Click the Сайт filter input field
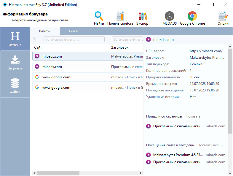Screen dimensions: 233x176 pos(74,39)
